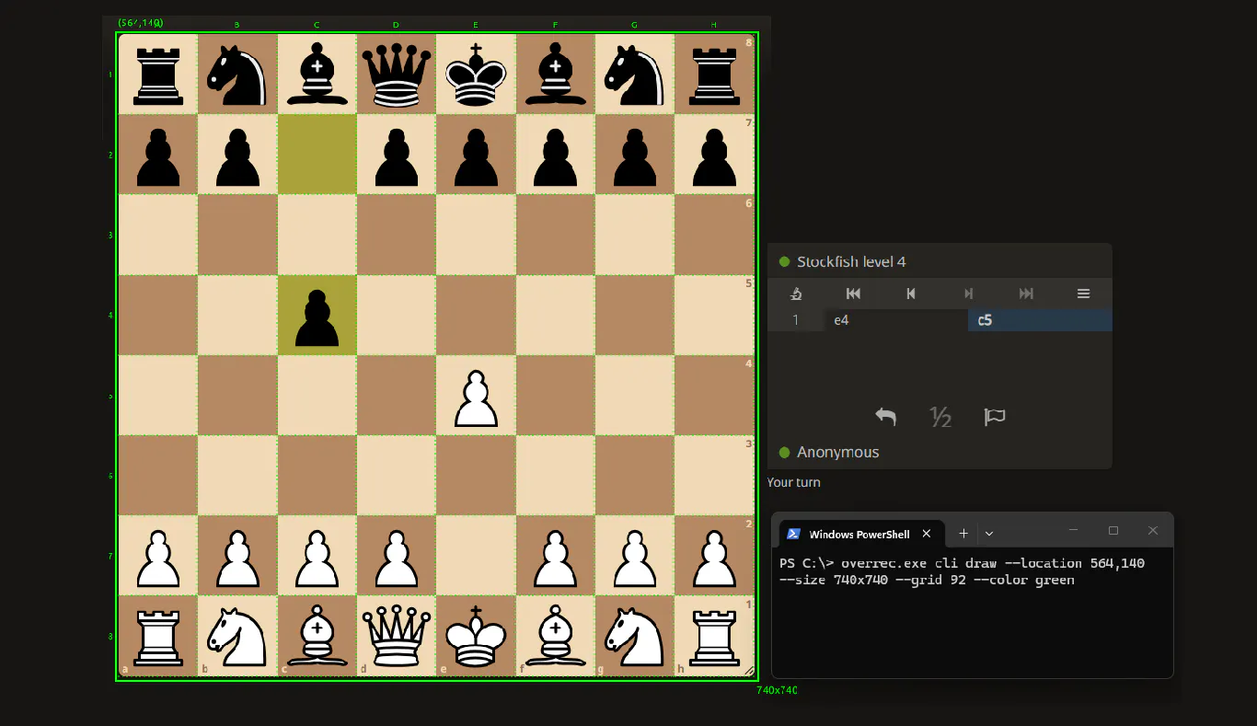The image size is (1257, 726).
Task: Select the black pawn on c5
Action: click(317, 317)
